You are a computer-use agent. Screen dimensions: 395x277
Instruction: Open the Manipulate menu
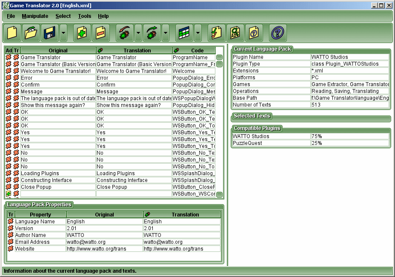[35, 16]
